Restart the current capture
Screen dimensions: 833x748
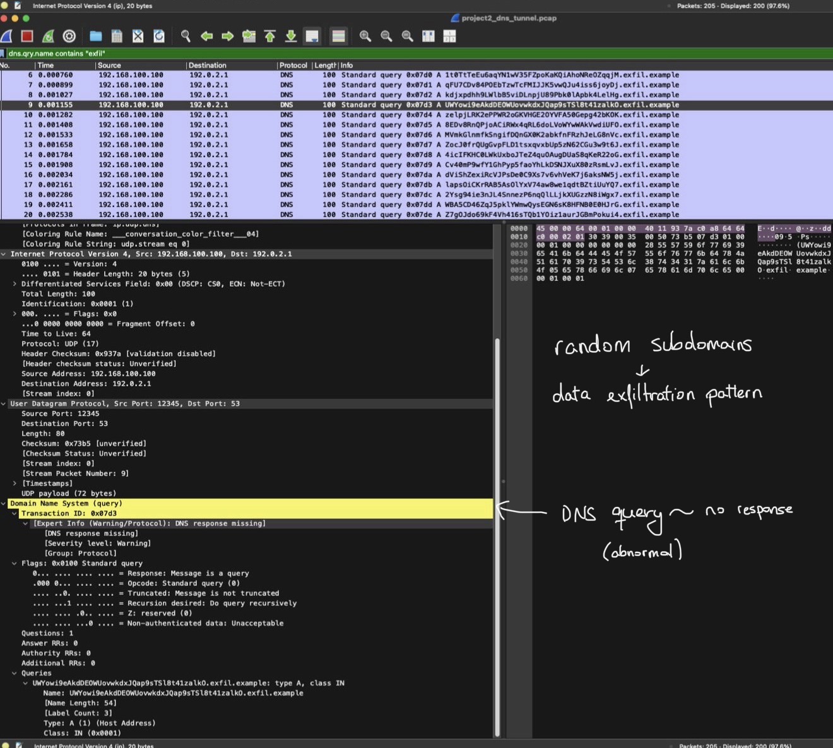tap(48, 37)
